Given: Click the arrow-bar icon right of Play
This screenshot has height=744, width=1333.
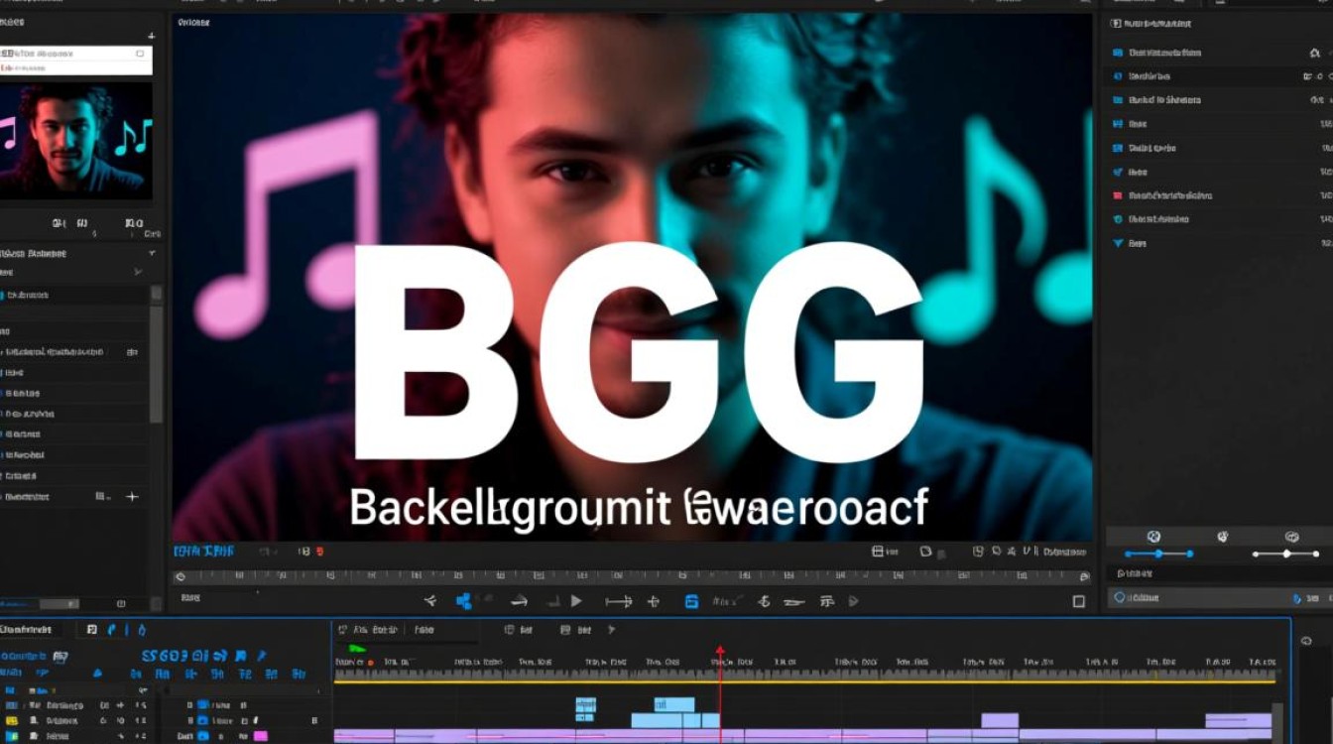Looking at the screenshot, I should 618,601.
